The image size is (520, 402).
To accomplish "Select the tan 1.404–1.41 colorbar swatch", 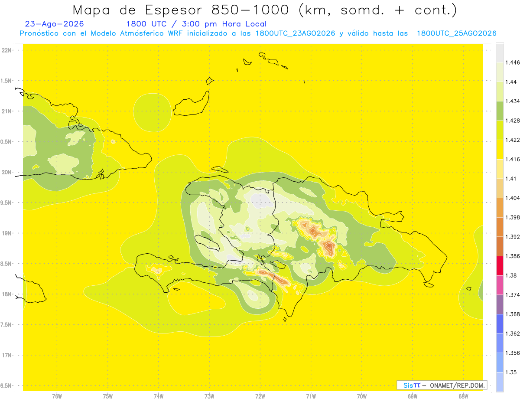I will pos(500,188).
